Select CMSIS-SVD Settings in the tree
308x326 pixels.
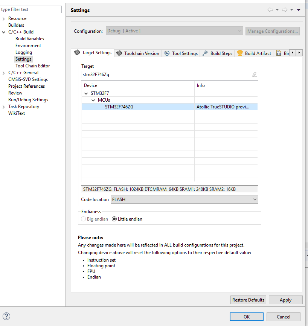[x=28, y=79]
